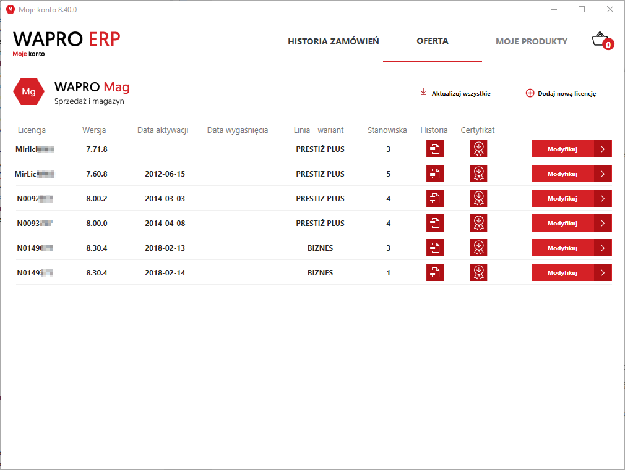This screenshot has width=625, height=470.
Task: Click BIZNES in the 2018-02-13 row
Action: coord(320,248)
